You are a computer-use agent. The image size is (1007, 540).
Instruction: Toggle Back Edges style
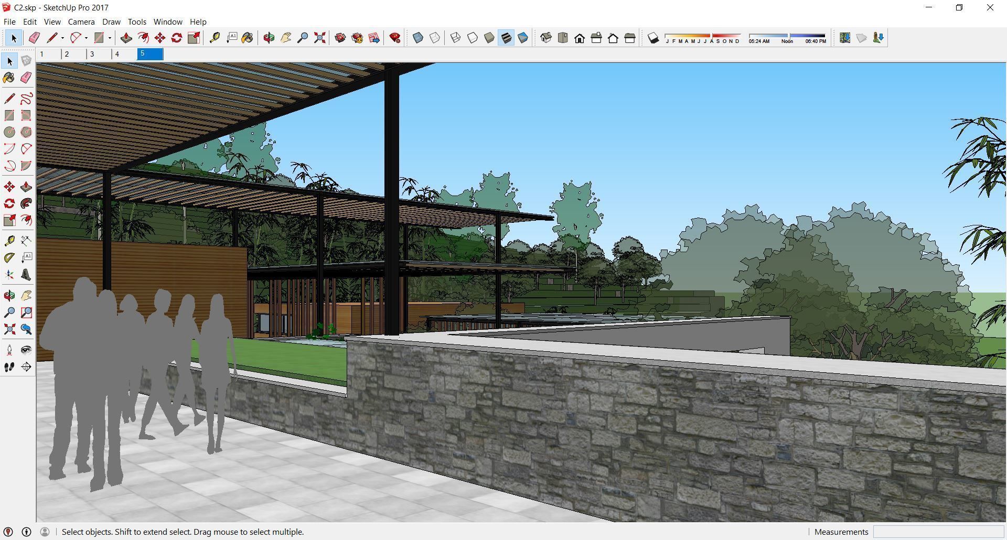[435, 38]
